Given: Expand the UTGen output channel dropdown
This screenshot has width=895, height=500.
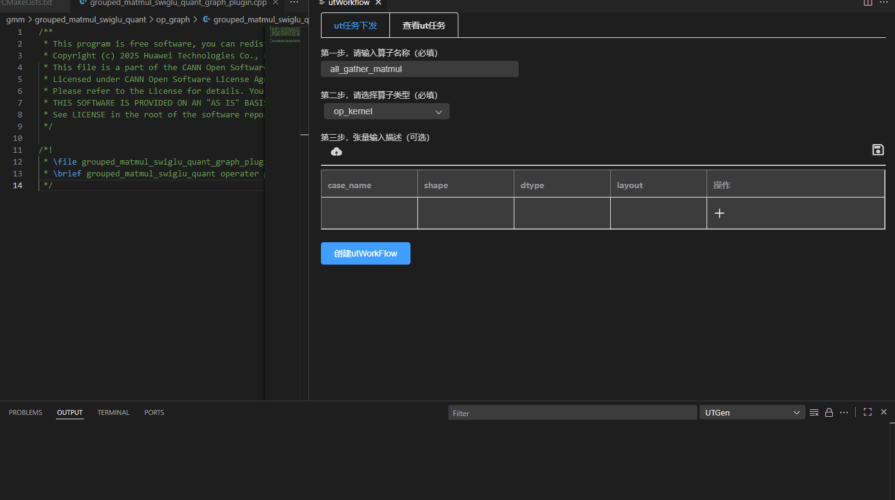Looking at the screenshot, I should point(752,412).
